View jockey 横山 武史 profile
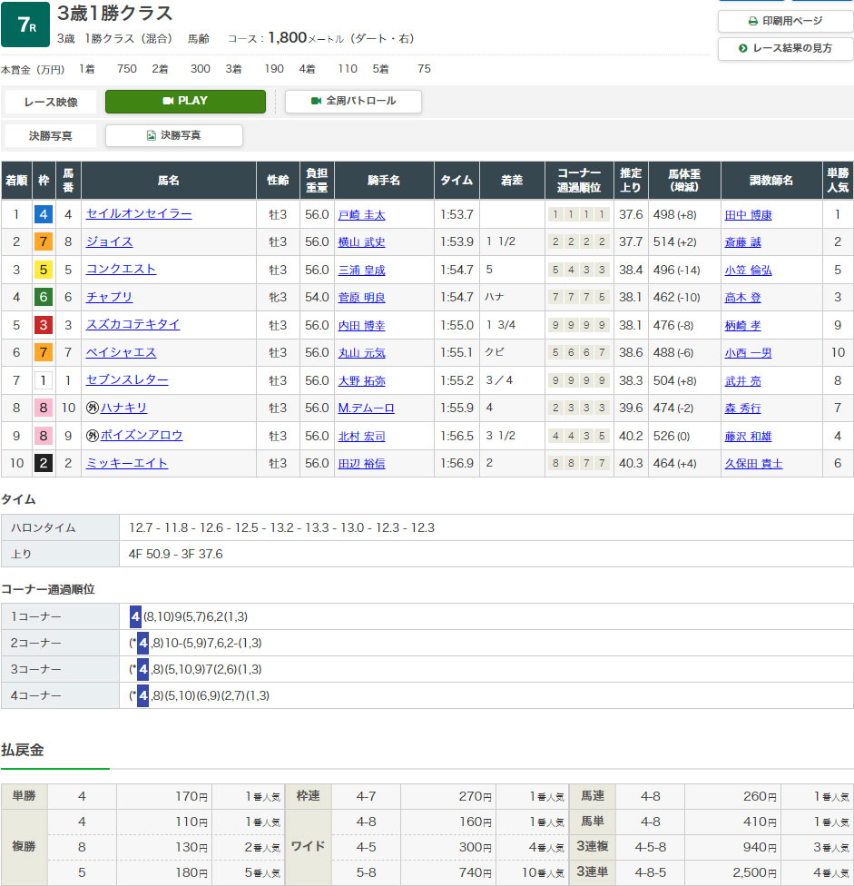Viewport: 854px width, 886px height. [361, 242]
